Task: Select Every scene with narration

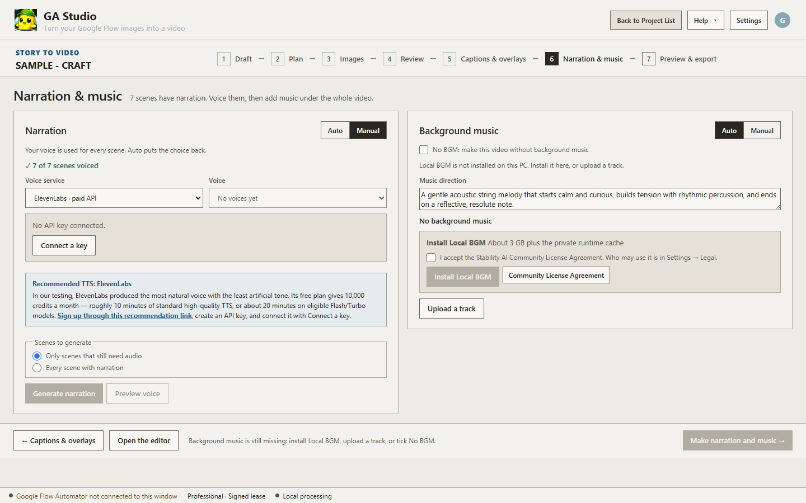Action: pyautogui.click(x=37, y=368)
